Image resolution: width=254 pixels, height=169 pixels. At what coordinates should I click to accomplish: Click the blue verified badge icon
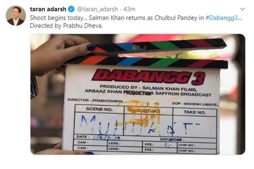(x=71, y=9)
